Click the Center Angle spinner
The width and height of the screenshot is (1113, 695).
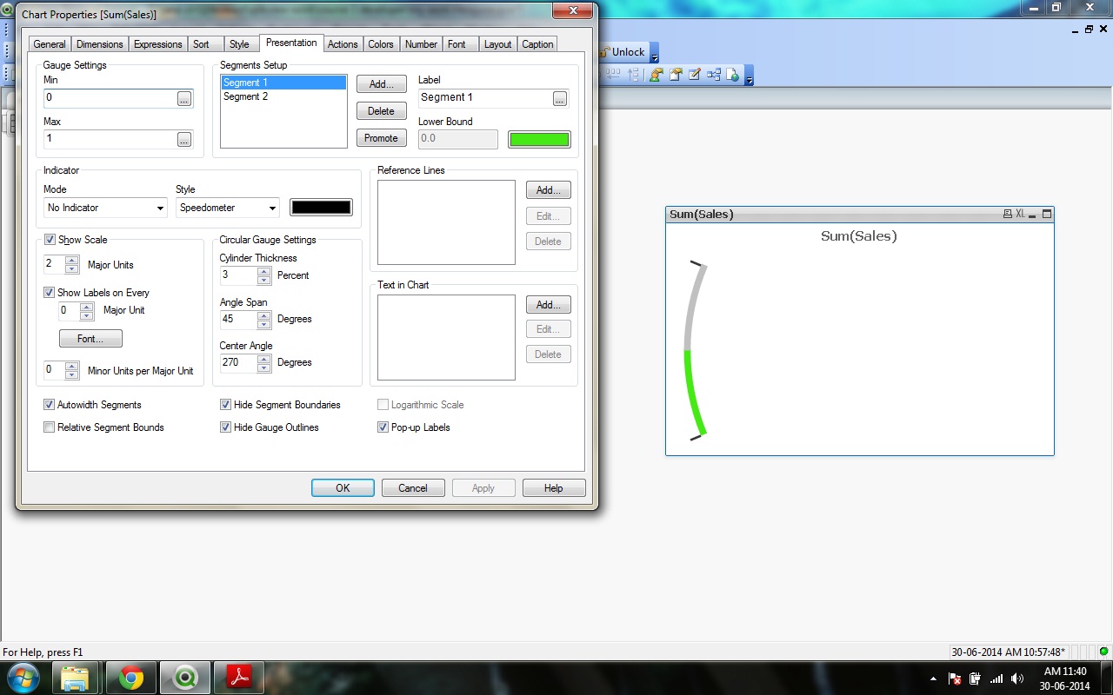click(264, 362)
